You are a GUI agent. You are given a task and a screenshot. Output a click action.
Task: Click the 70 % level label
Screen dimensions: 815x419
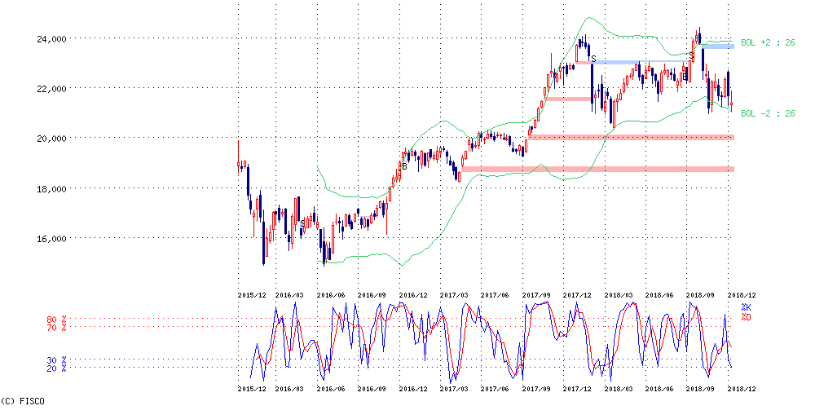coord(57,328)
